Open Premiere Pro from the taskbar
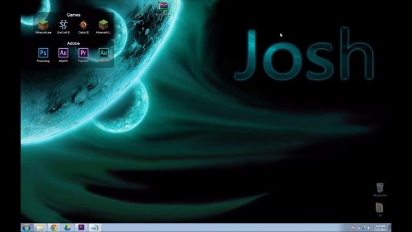Viewport: 412px width, 232px height. pos(81,227)
